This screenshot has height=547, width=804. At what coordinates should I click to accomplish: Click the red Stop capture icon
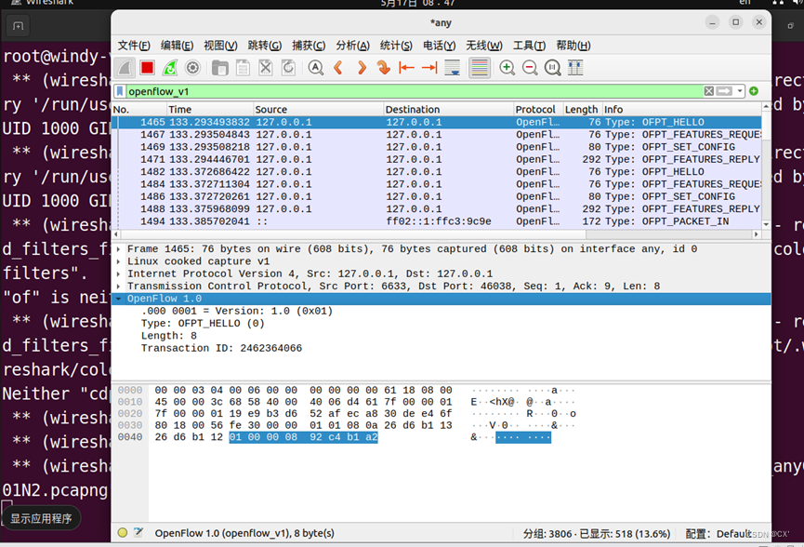click(147, 67)
